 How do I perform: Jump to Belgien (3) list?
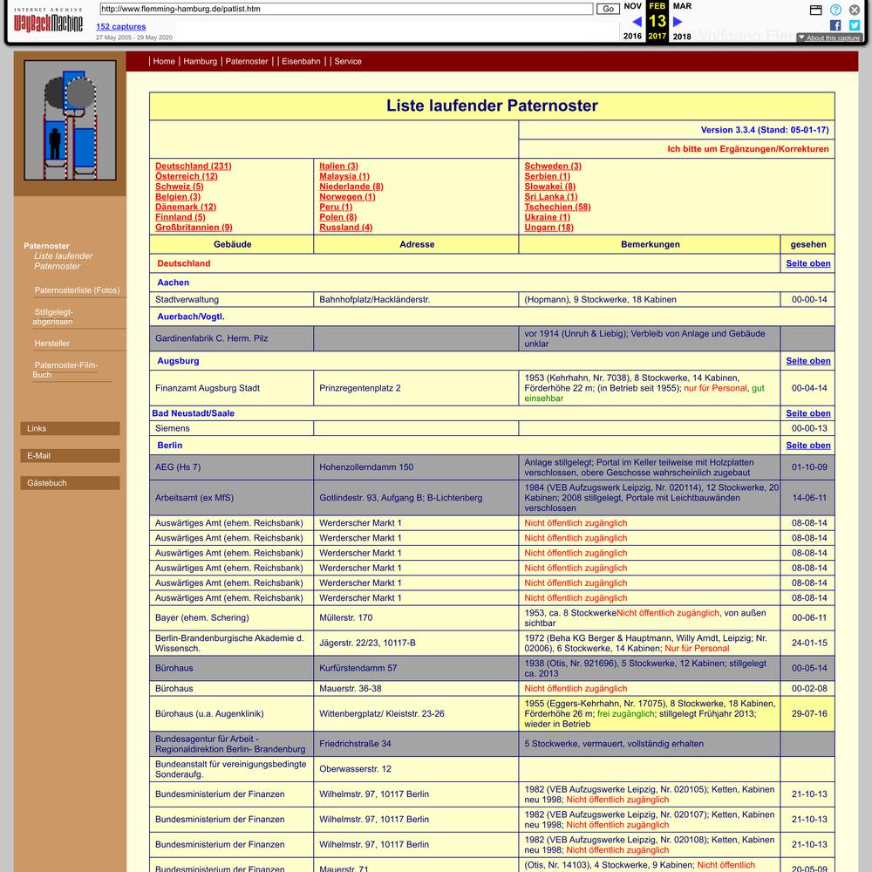coord(177,196)
